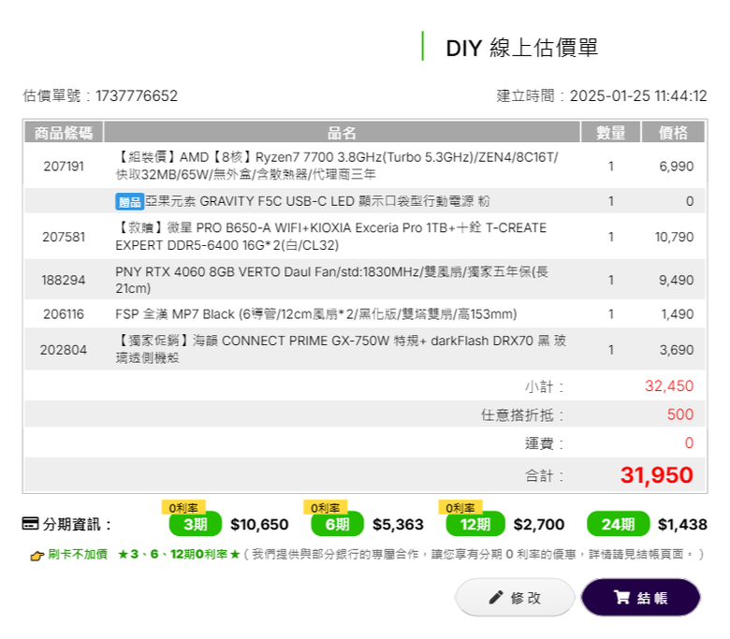Click the price 3,690

tap(677, 350)
